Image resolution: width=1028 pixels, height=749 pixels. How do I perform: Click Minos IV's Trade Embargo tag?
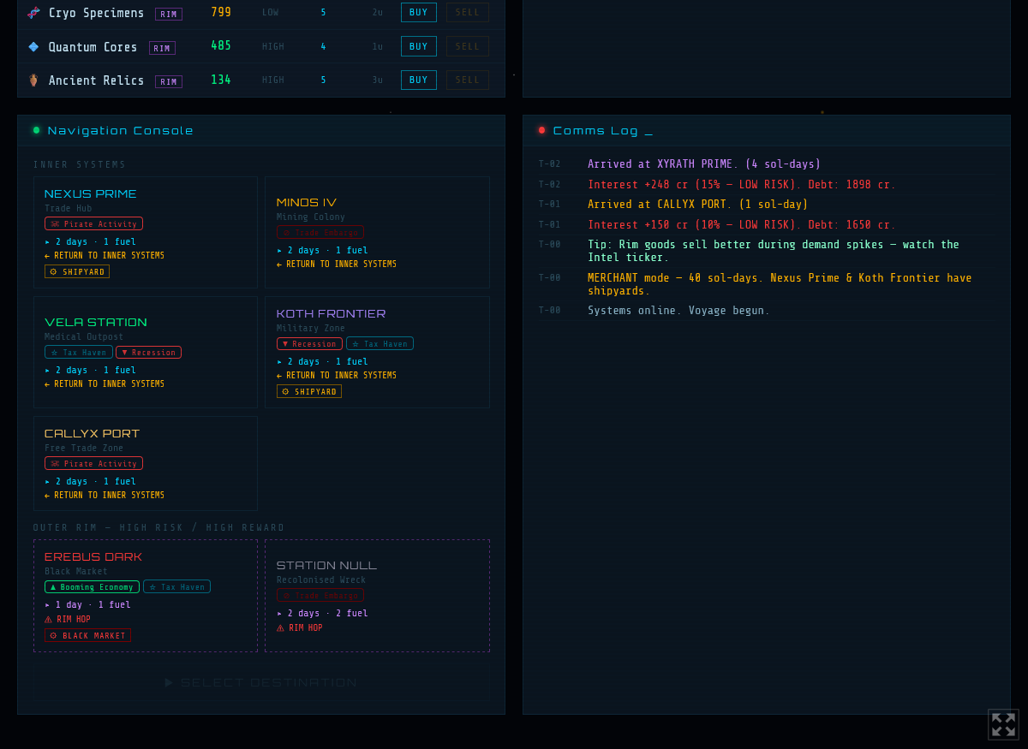(x=320, y=233)
